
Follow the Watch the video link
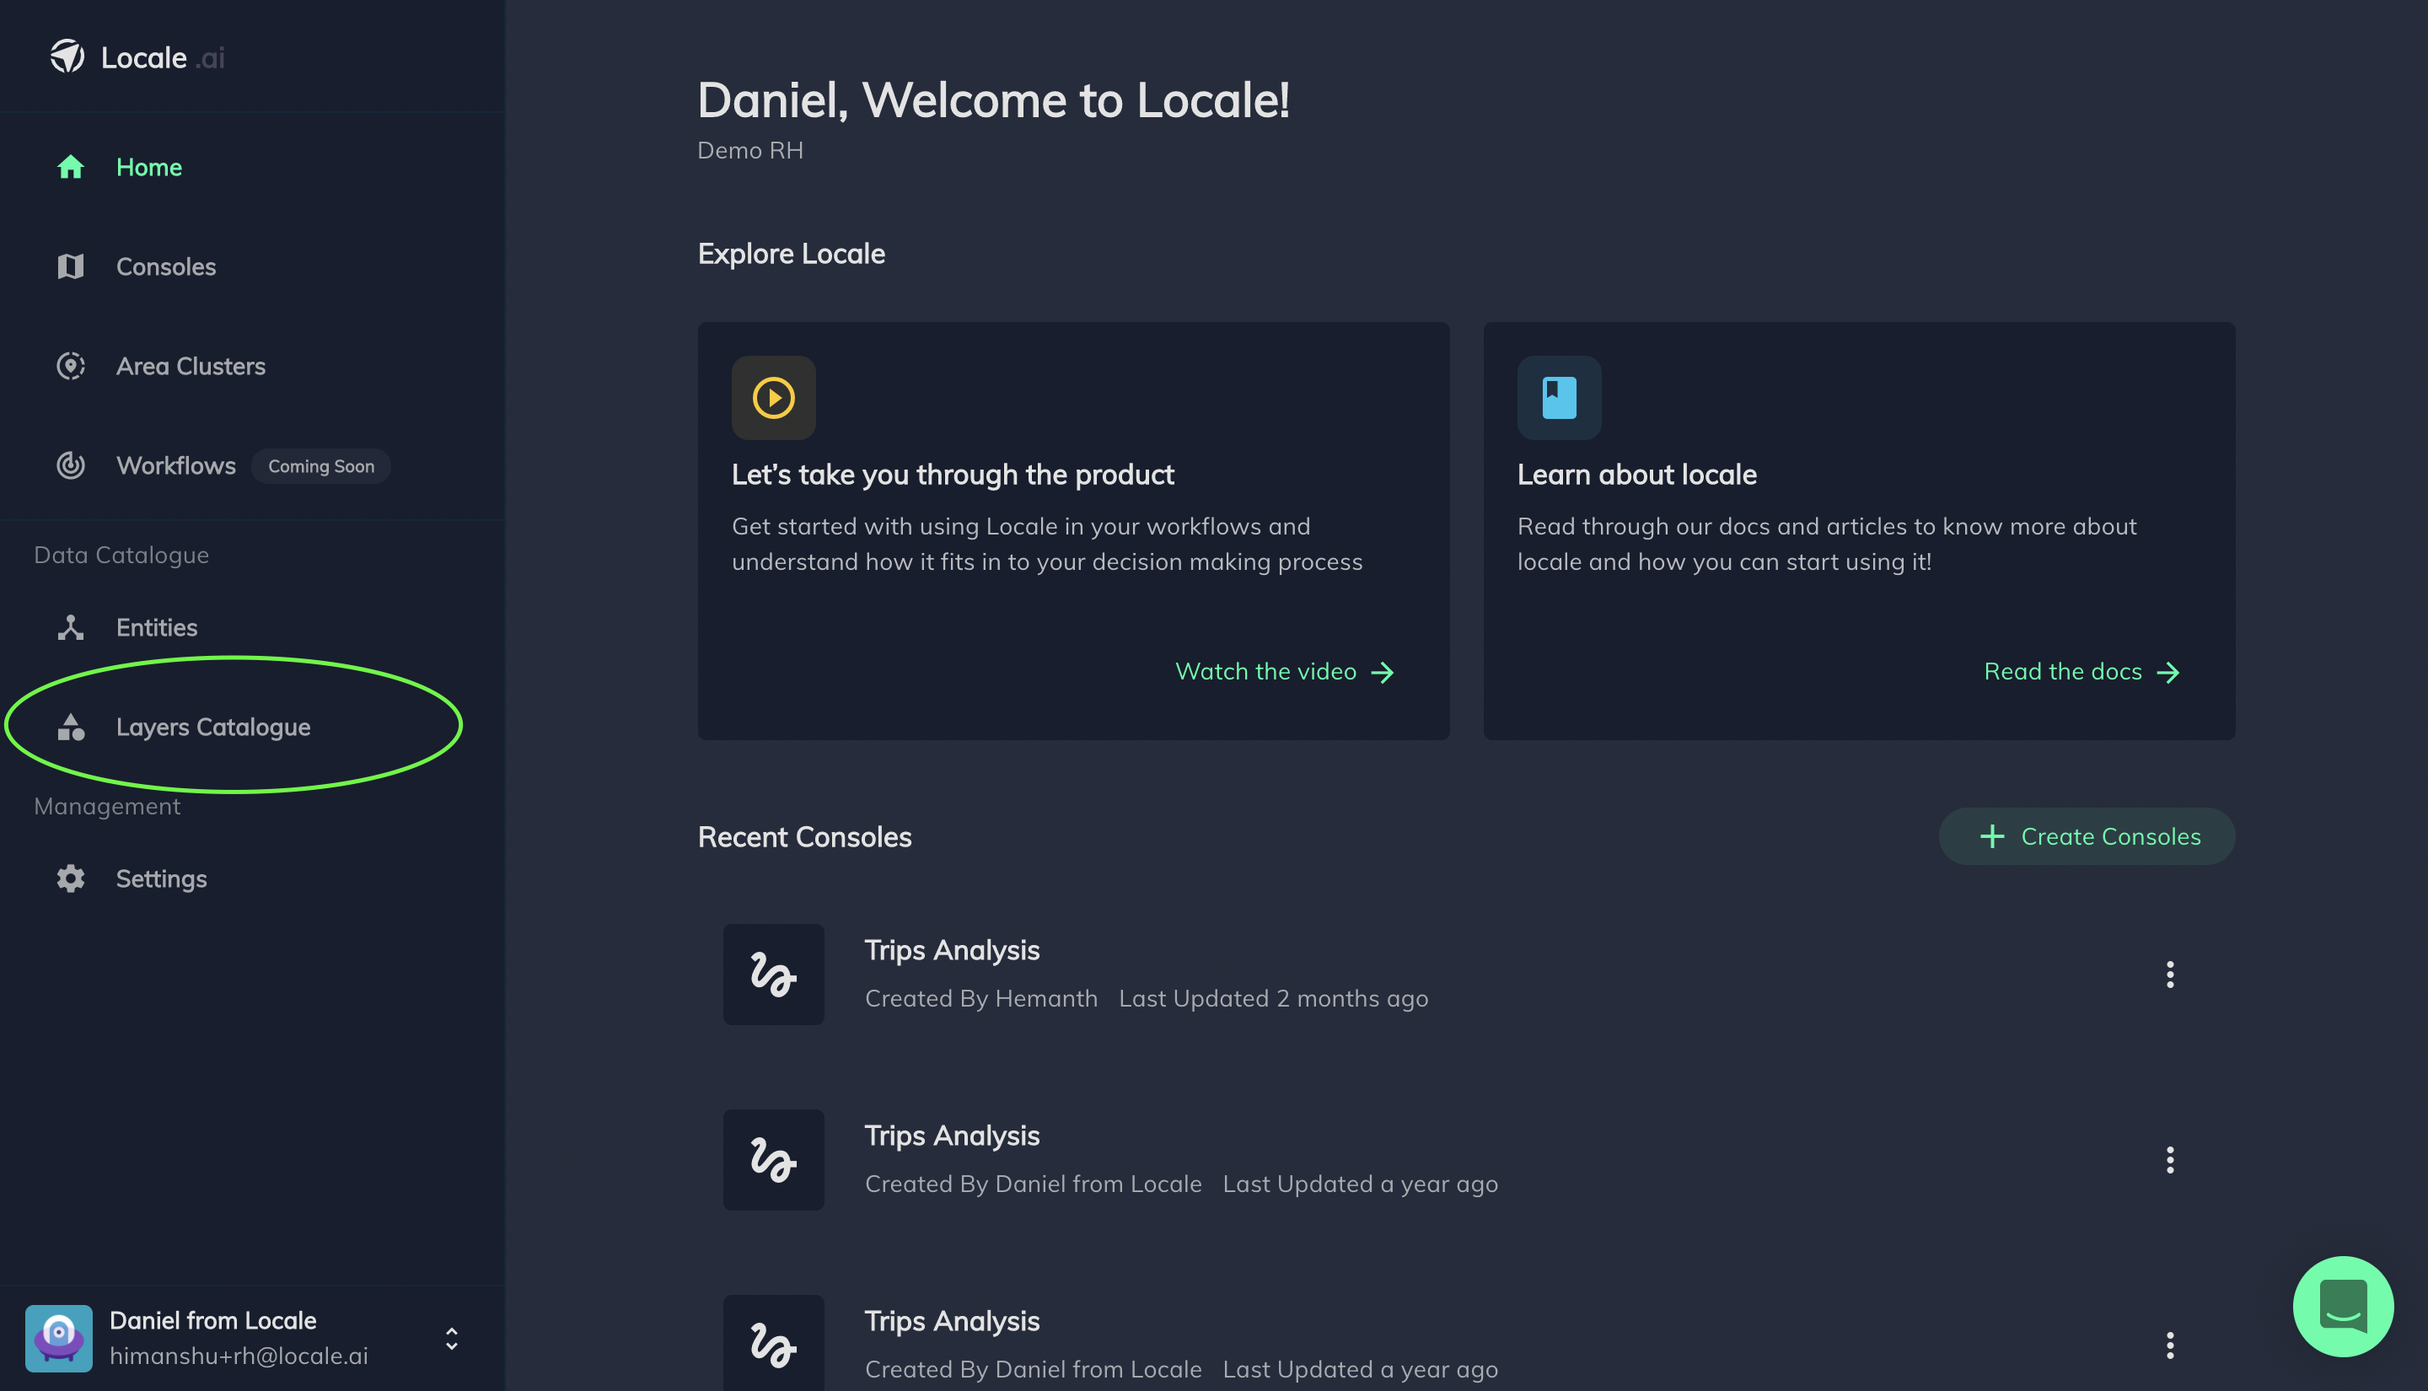click(x=1284, y=672)
